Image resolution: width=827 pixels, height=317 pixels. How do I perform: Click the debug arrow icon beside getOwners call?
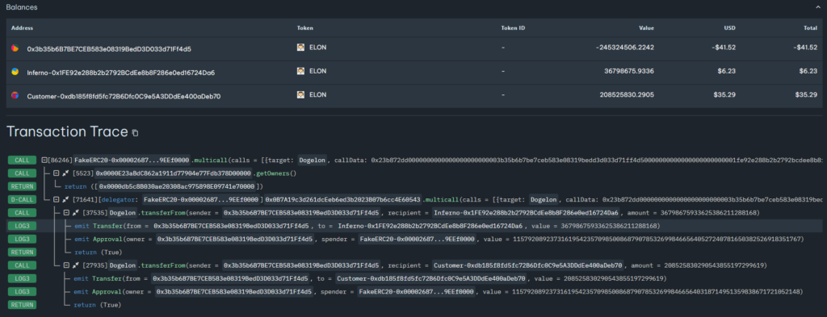[66, 173]
